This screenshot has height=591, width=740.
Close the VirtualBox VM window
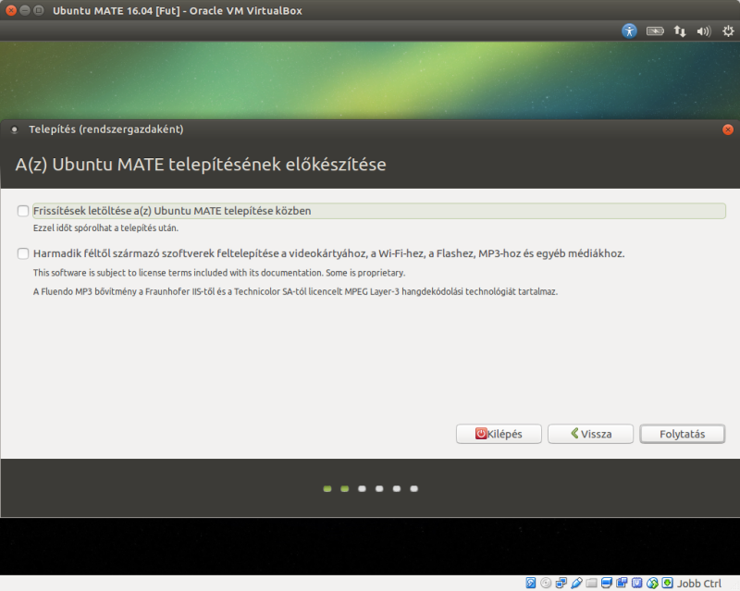(11, 10)
